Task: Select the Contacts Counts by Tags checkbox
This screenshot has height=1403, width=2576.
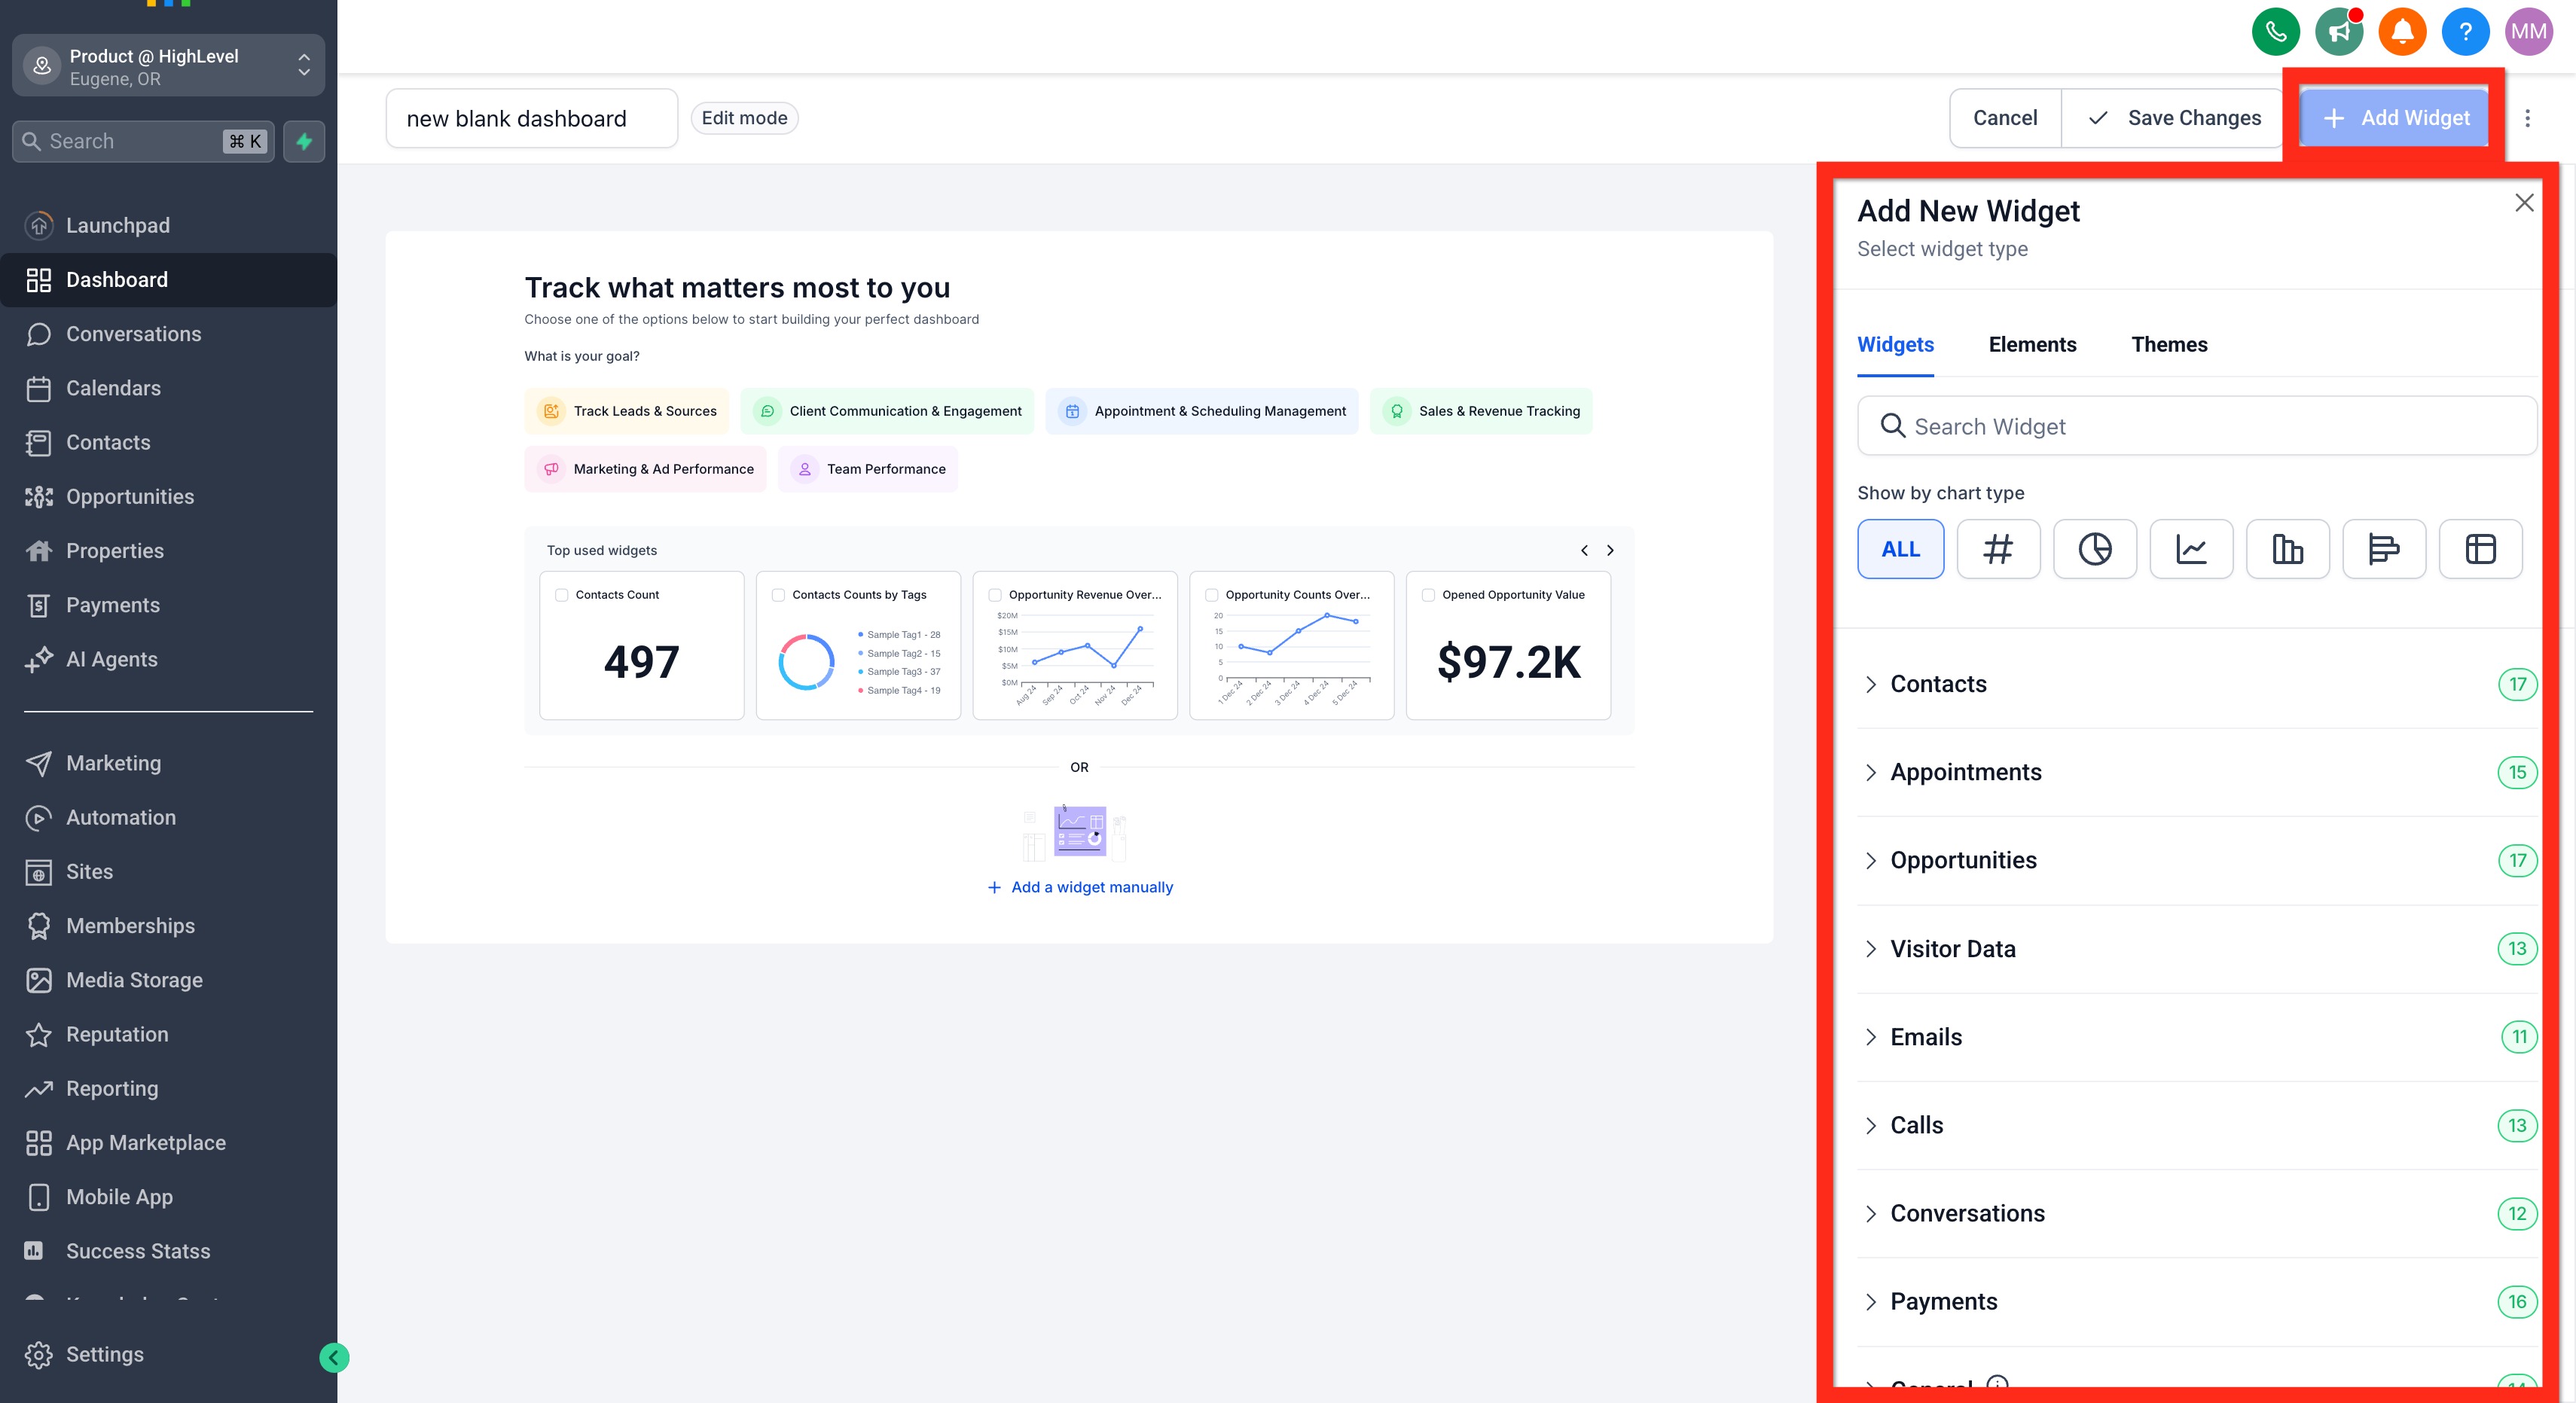Action: (778, 595)
